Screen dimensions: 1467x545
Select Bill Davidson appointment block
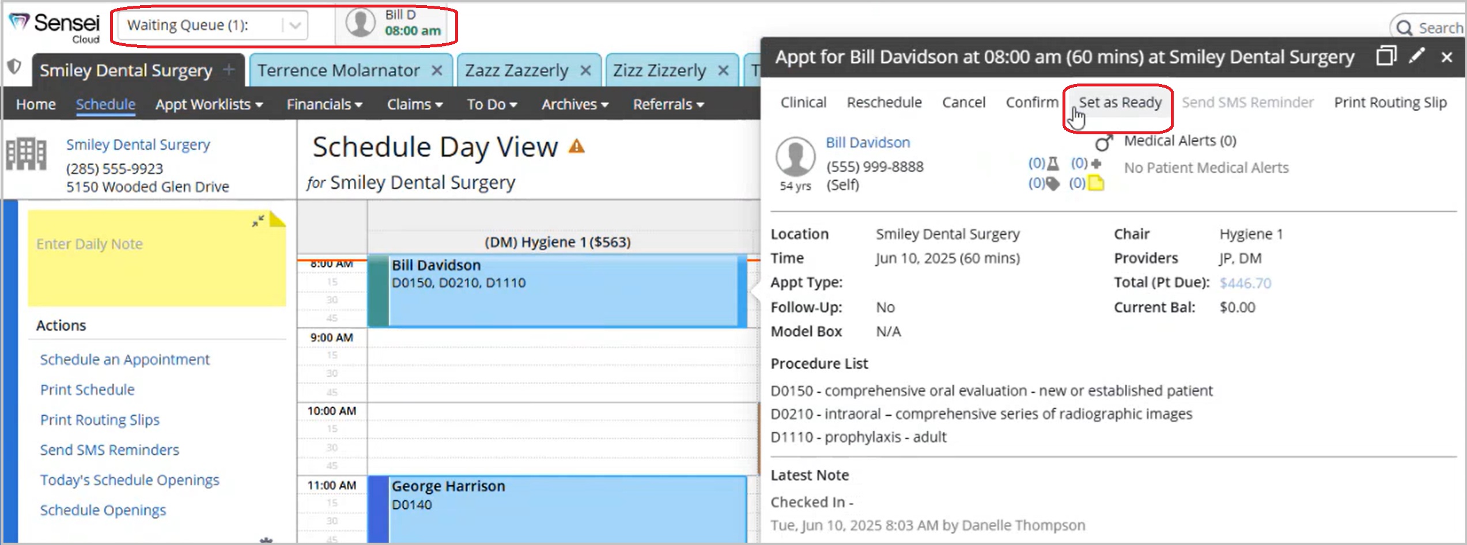557,292
